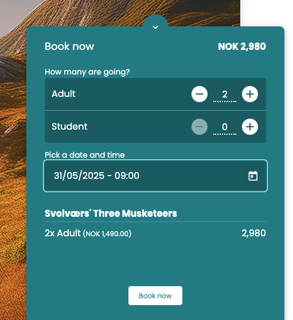Click the Svolværs' Three Musketeers title

[111, 213]
